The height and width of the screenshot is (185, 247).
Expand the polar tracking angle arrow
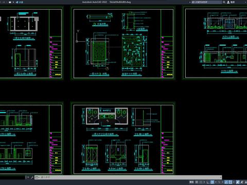pyautogui.click(x=216, y=182)
